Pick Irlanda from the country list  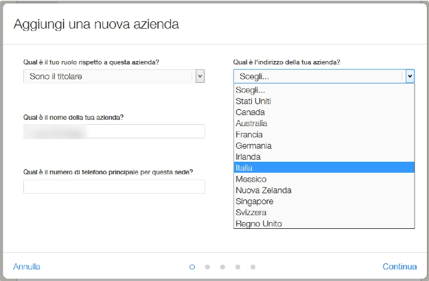coord(248,157)
